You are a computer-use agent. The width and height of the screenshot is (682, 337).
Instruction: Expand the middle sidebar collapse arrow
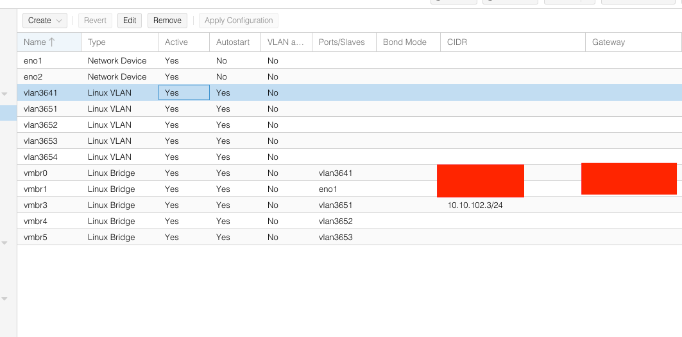pyautogui.click(x=4, y=243)
